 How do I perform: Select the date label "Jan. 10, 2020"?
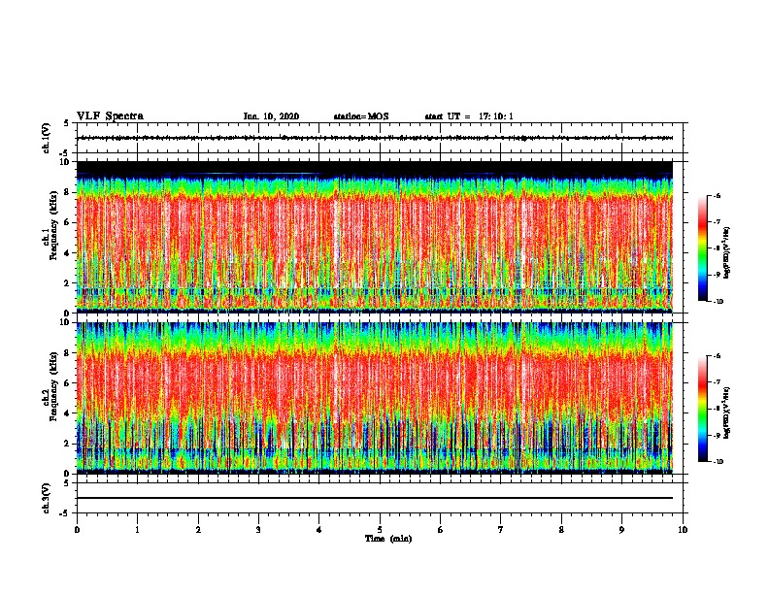pos(271,116)
